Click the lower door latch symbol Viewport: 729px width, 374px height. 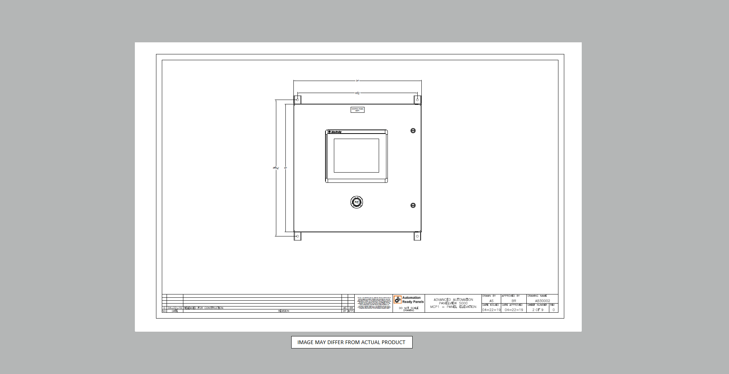point(413,205)
